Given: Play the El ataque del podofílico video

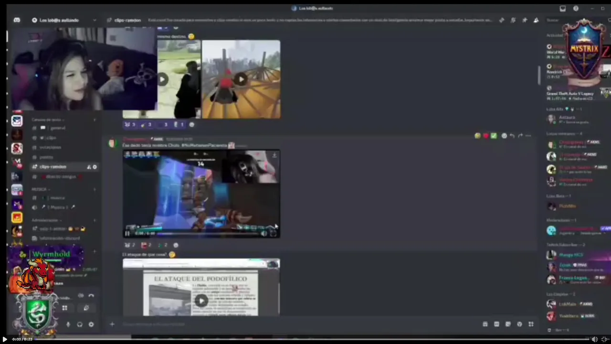Looking at the screenshot, I should [201, 301].
